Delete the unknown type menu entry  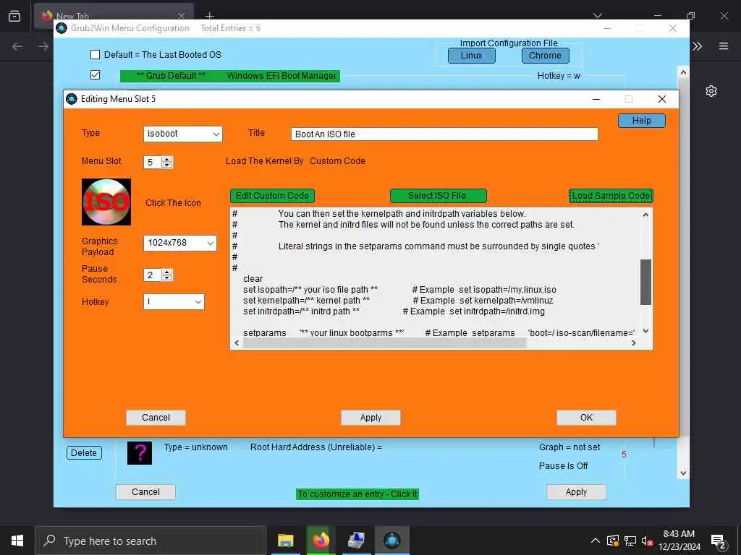(x=84, y=453)
